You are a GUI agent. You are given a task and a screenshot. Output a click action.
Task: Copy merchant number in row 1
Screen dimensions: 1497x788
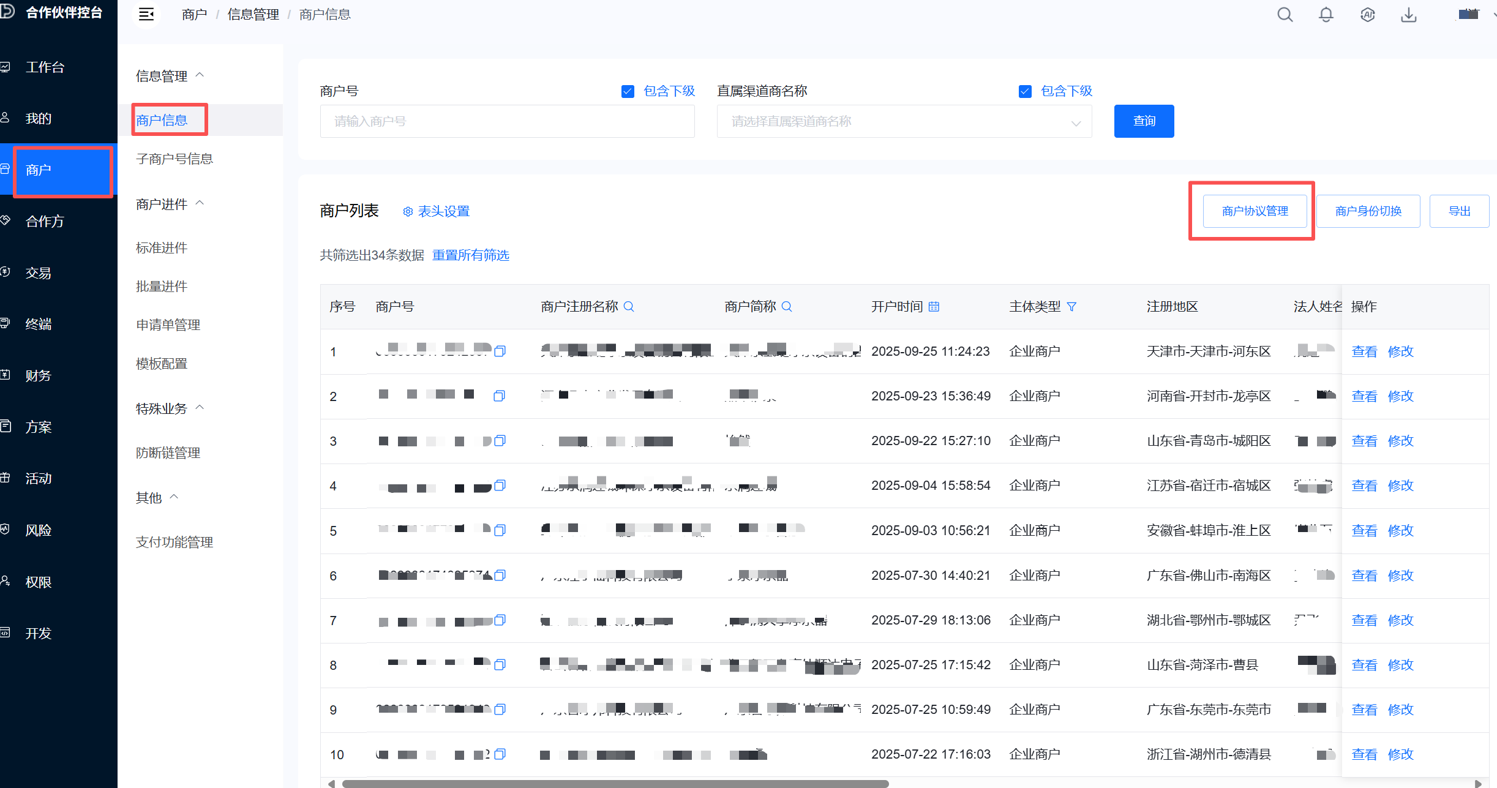click(500, 351)
